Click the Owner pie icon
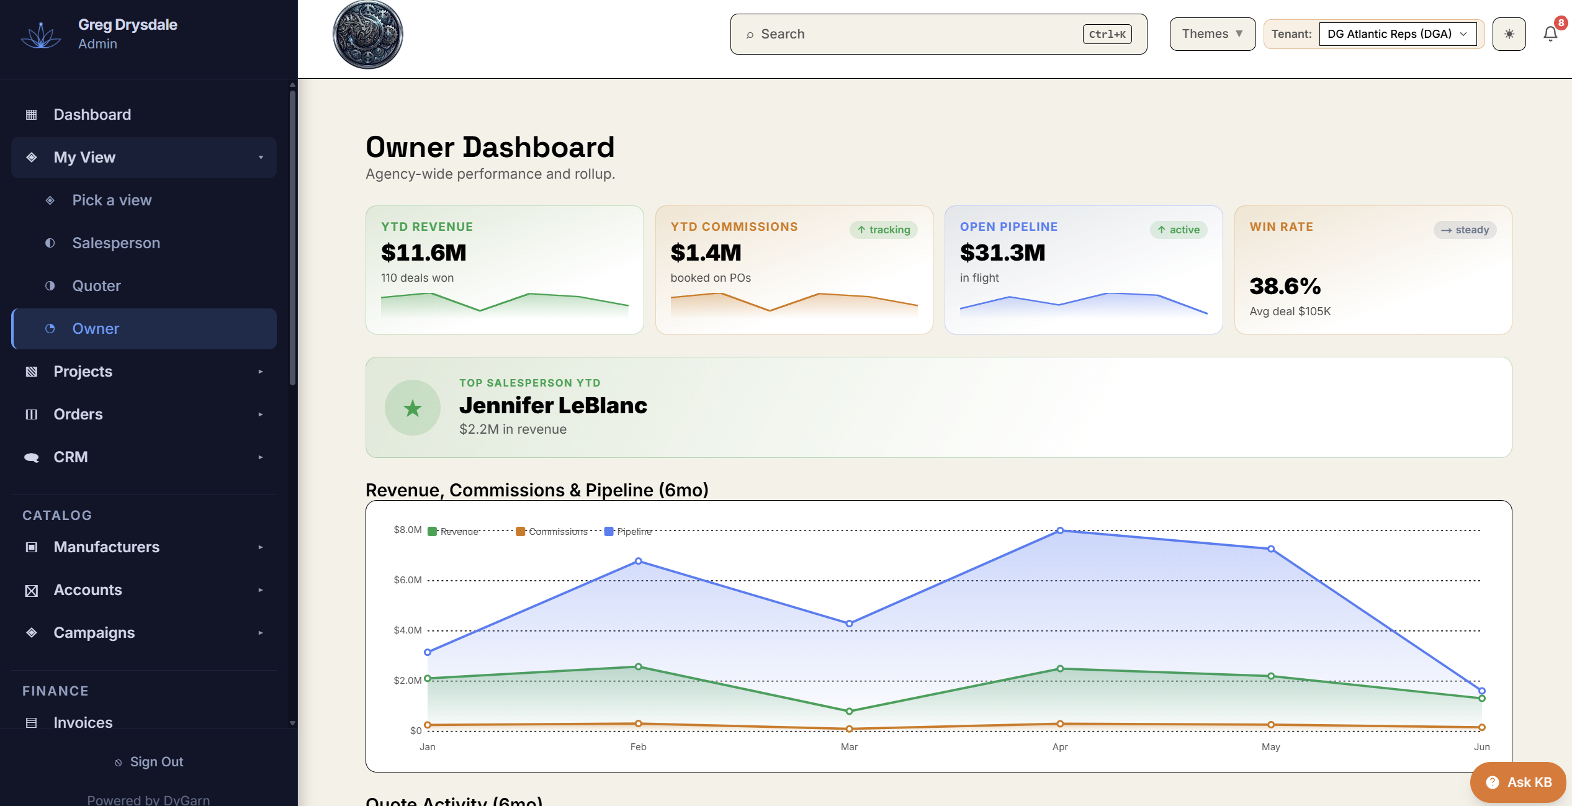The height and width of the screenshot is (806, 1572). (50, 329)
